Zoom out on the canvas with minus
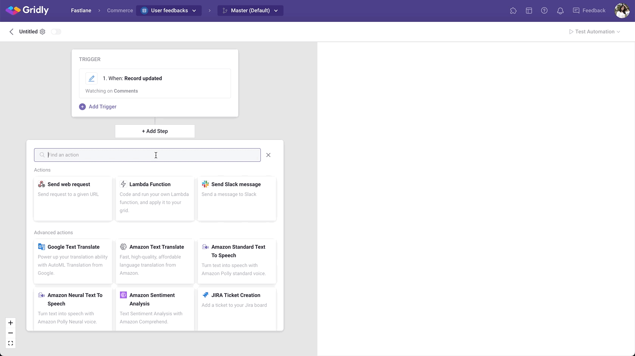The width and height of the screenshot is (635, 356). pyautogui.click(x=11, y=333)
